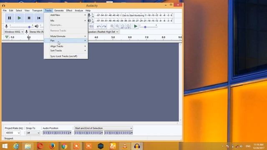Screen dimensions: 267x150
Task: Click the Audio Position time field
Action: (57, 133)
